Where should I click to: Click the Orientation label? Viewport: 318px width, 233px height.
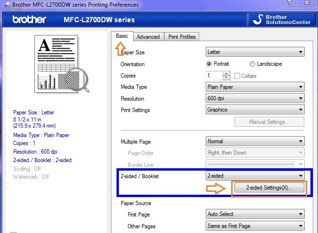point(133,64)
